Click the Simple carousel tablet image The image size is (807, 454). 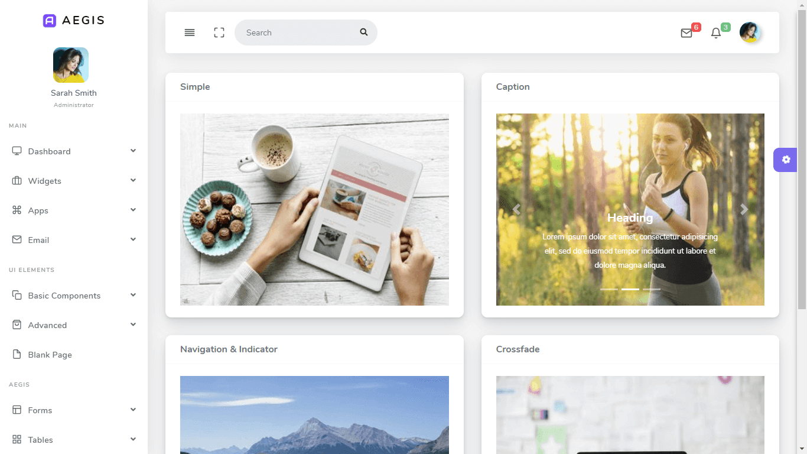[314, 209]
